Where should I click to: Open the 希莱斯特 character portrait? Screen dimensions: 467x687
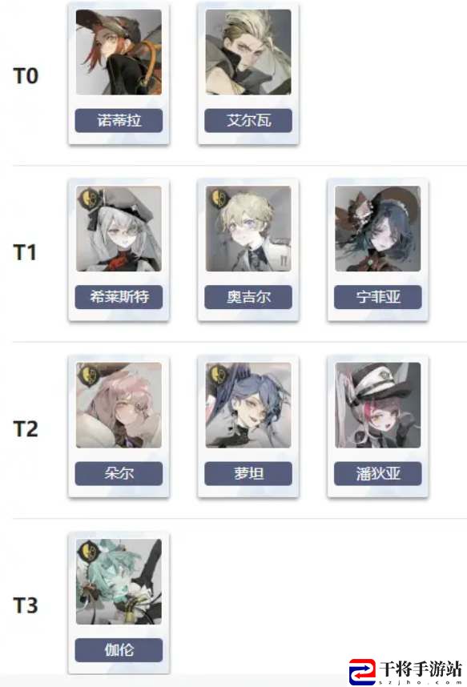point(119,229)
